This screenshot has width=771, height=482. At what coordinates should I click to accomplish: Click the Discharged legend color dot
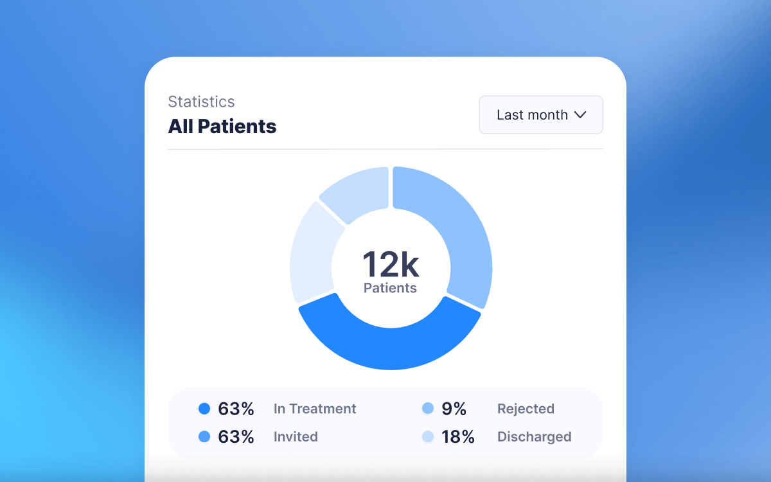tap(428, 437)
